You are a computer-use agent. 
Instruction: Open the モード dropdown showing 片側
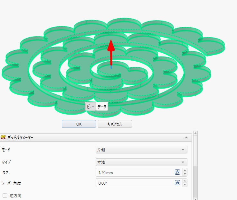pyautogui.click(x=141, y=150)
